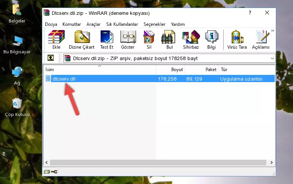The width and height of the screenshot is (293, 184).
Task: Start Virüs Tara scan
Action: [x=237, y=40]
